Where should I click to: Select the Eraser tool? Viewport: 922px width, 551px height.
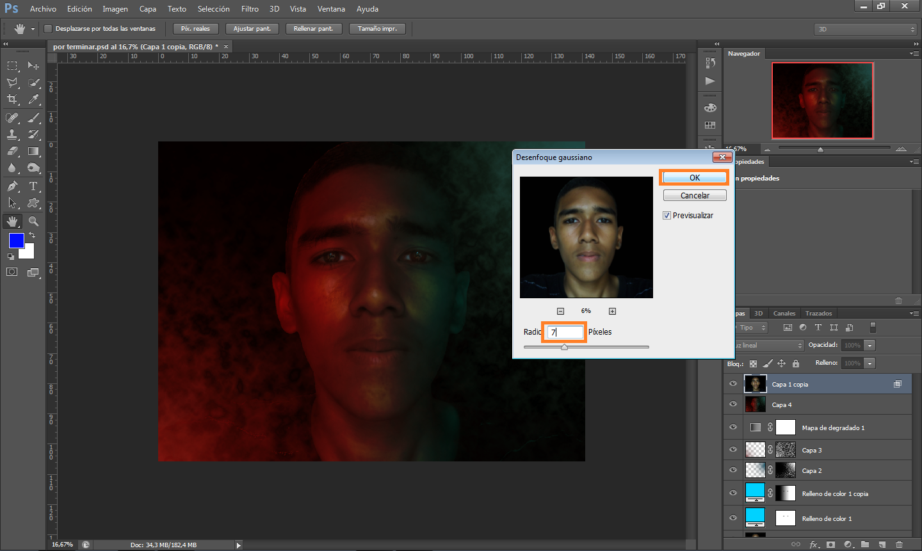point(12,151)
